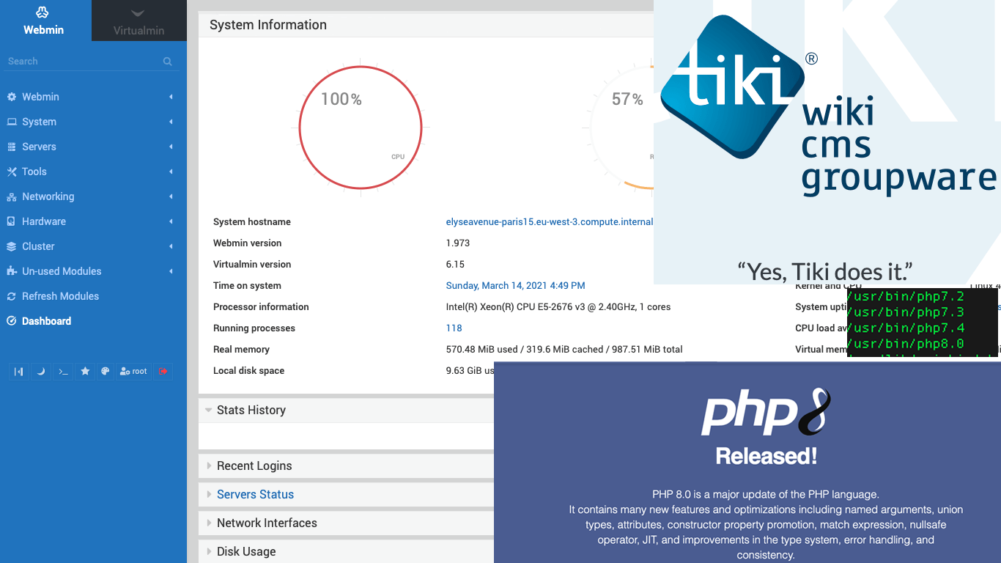
Task: Expand the Webmin menu category
Action: pos(93,97)
